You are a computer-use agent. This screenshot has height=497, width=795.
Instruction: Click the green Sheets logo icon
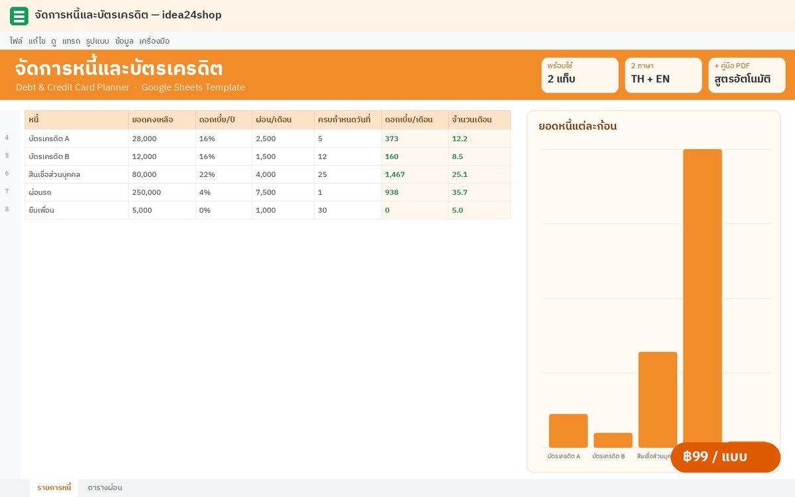coord(19,16)
